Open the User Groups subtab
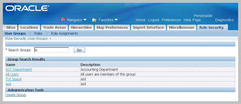Viewport: 241px width, 104px height. point(15,34)
